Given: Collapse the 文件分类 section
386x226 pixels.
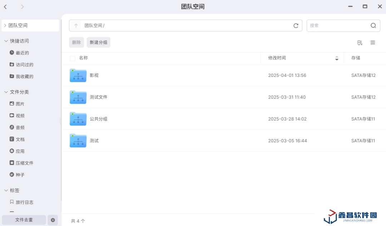Looking at the screenshot, I should [6, 92].
